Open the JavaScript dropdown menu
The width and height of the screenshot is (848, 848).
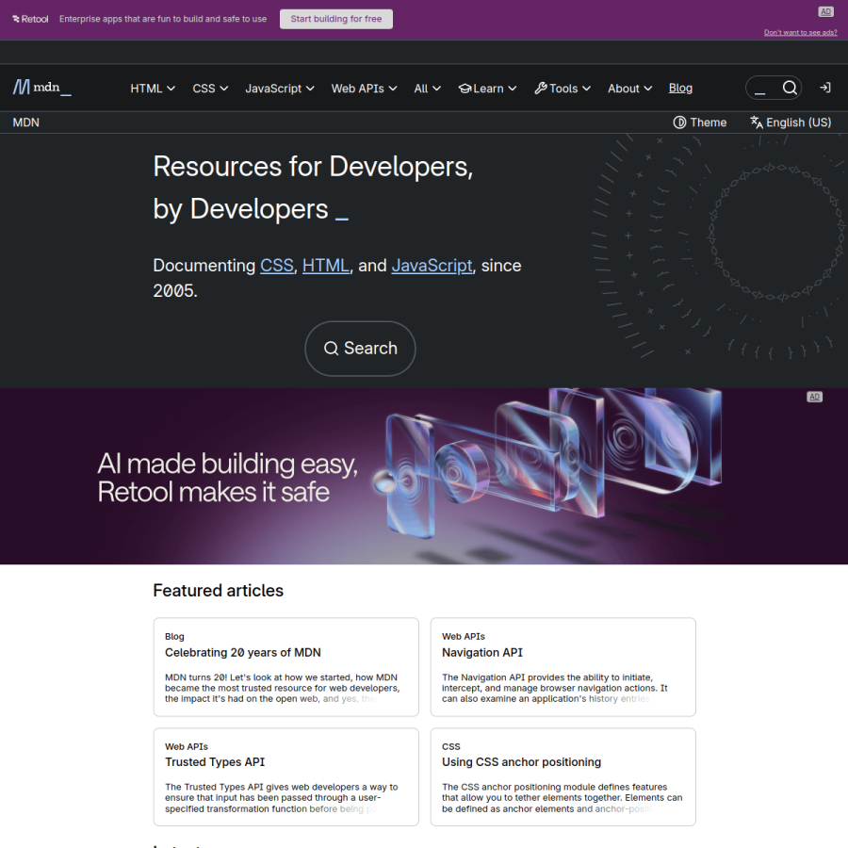pos(280,89)
